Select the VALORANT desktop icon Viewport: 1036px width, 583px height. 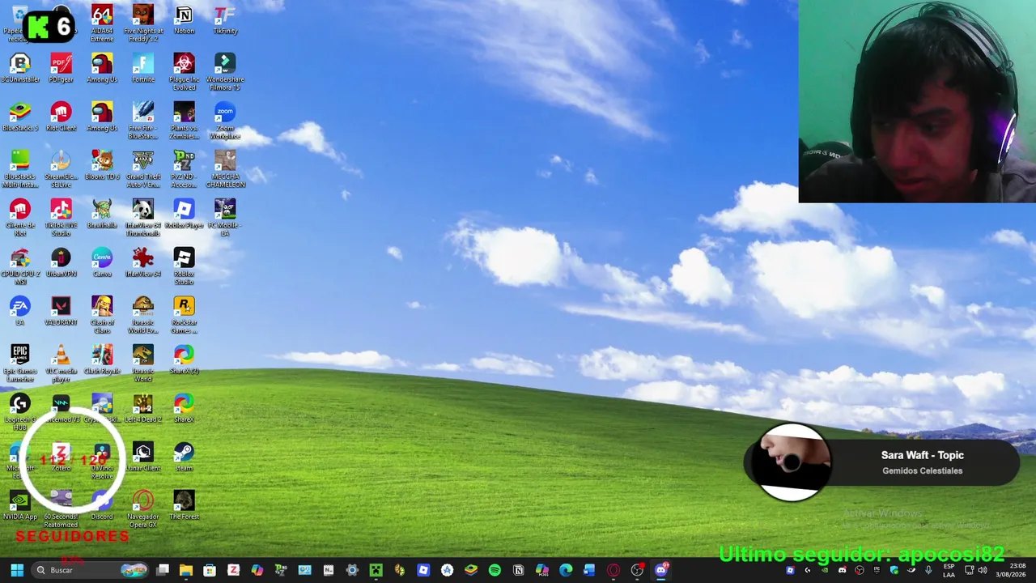tap(61, 312)
